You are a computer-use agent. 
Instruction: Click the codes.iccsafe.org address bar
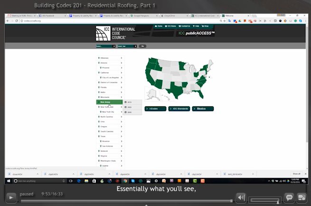(119, 21)
